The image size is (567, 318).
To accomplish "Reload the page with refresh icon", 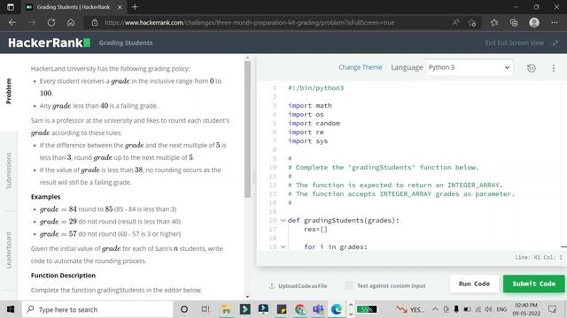I will pos(51,23).
